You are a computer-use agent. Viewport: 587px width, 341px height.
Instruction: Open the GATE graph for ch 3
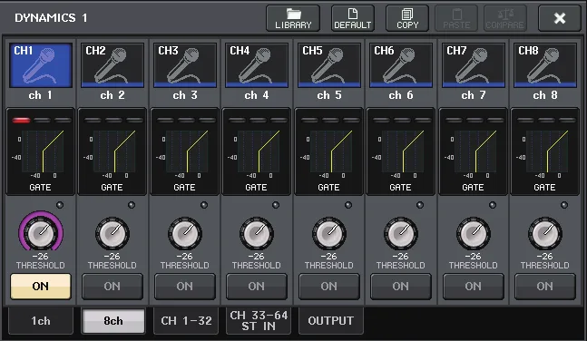[185, 151]
